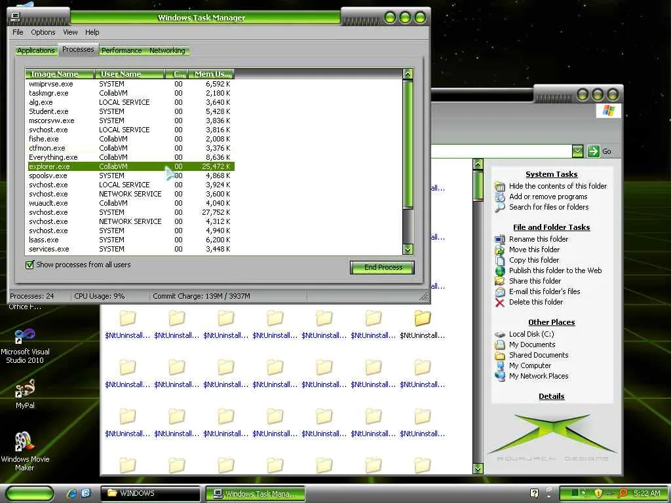The height and width of the screenshot is (503, 671).
Task: Click the Share this folder link
Action: pos(535,281)
